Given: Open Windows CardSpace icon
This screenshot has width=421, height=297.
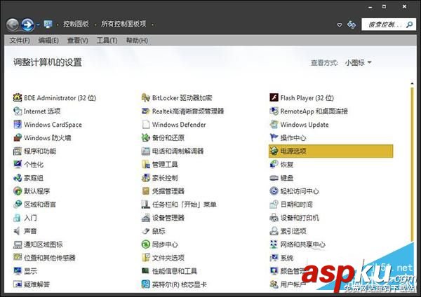Looking at the screenshot, I should (x=18, y=125).
